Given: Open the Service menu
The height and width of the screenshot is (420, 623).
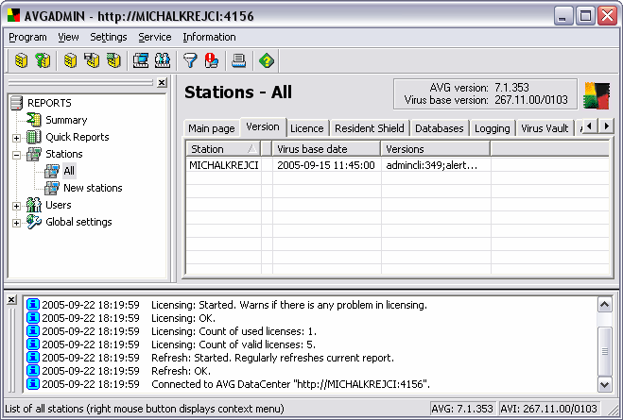Looking at the screenshot, I should (154, 37).
